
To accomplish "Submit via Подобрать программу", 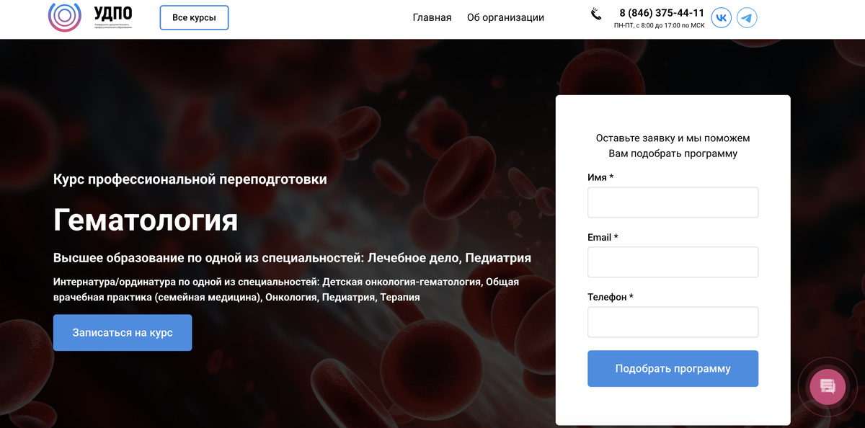I will tap(673, 368).
